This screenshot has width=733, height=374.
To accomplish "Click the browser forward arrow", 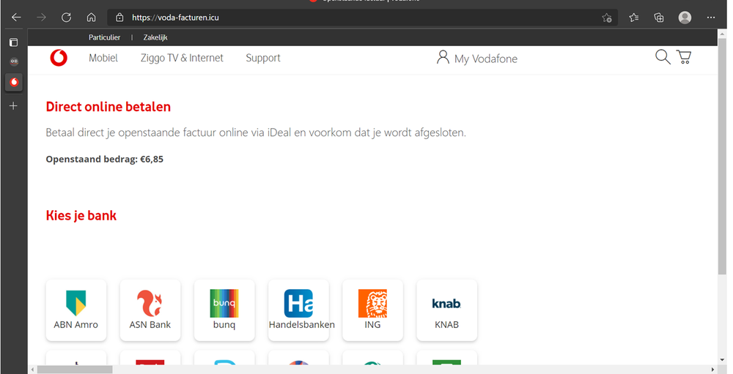I will 41,18.
